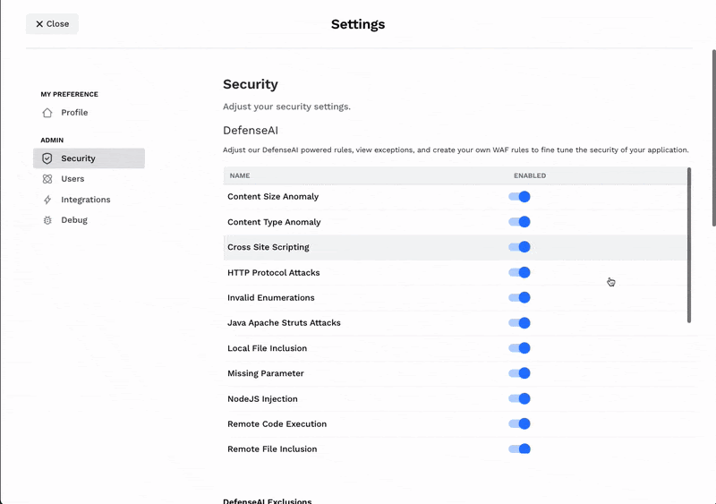Click the Debug bug icon
The image size is (716, 504).
[x=47, y=220]
